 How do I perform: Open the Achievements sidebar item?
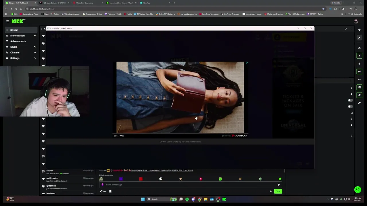coord(20,41)
